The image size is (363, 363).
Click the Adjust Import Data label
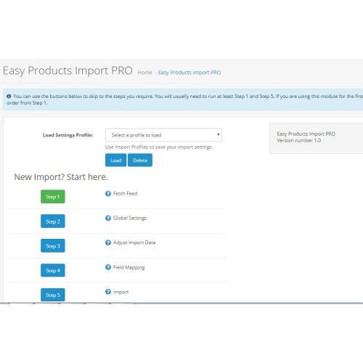click(x=134, y=242)
